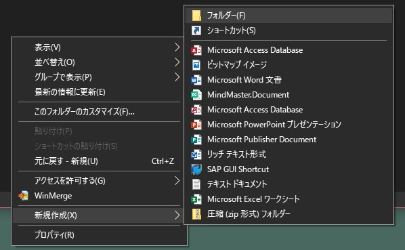Screen dimensions: 405x250
Task: Click the zip folder icon for 圧縮 フォルダー
Action: click(x=196, y=214)
